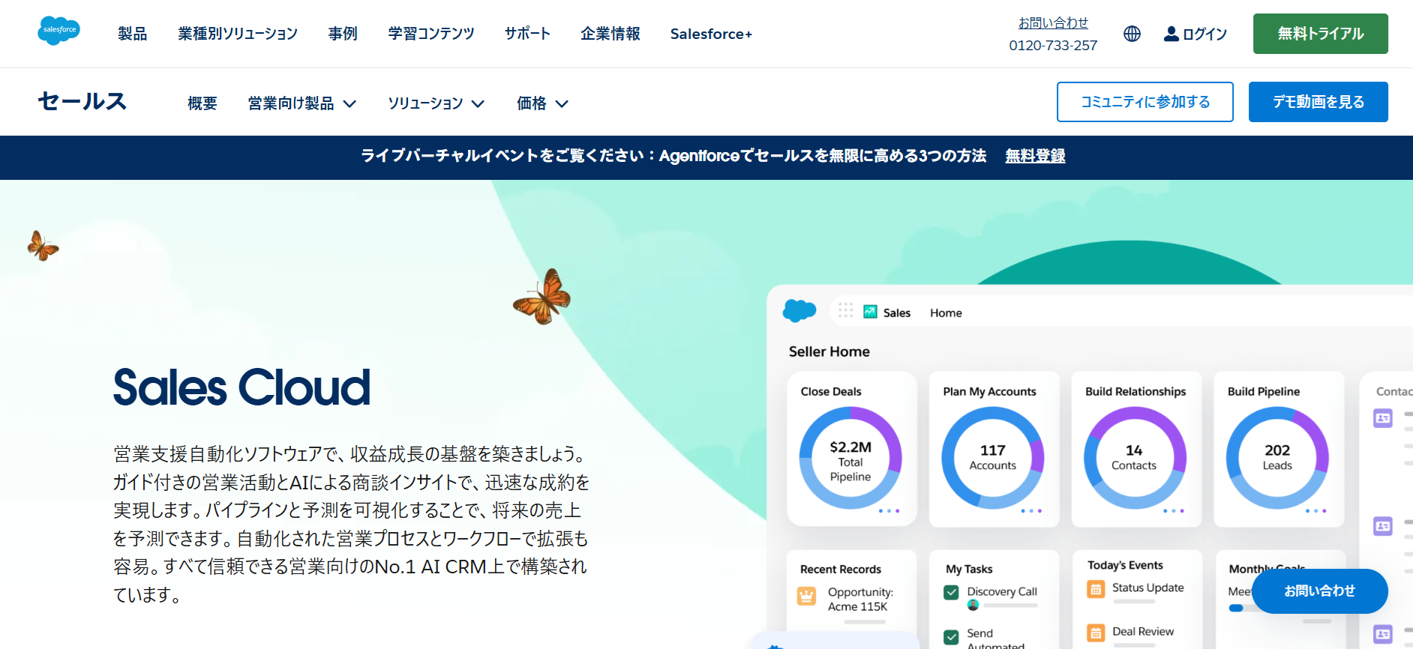Click the $2.2M Total Pipeline donut chart

pyautogui.click(x=850, y=458)
